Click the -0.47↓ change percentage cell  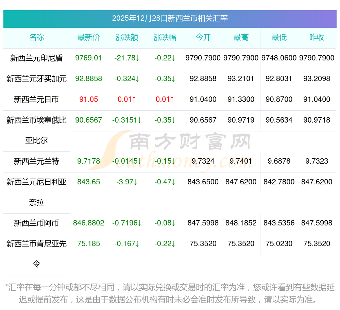coord(165,182)
